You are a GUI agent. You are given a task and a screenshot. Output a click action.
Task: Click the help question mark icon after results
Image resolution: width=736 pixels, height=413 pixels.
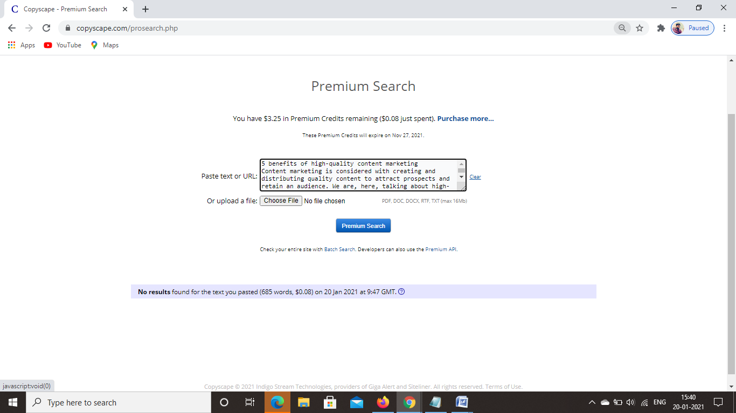coord(401,292)
